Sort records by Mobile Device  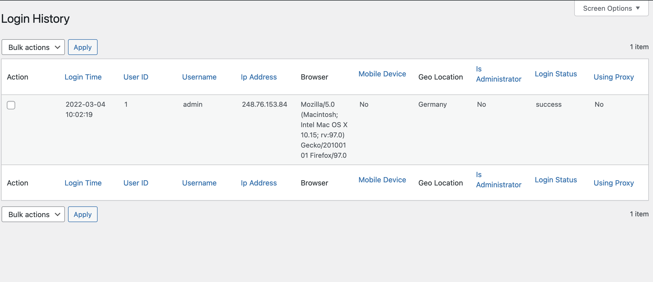point(382,74)
